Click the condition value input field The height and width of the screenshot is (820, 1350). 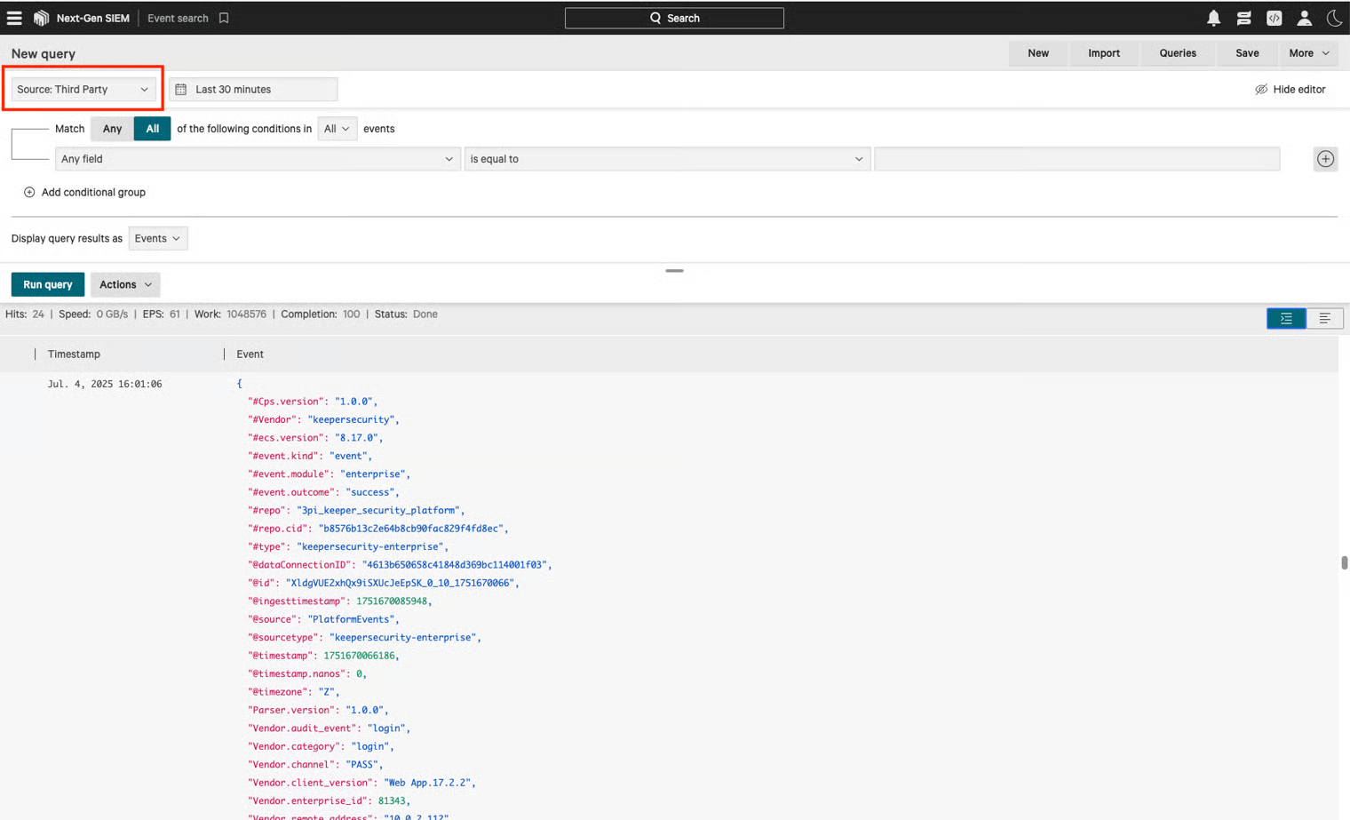1076,159
